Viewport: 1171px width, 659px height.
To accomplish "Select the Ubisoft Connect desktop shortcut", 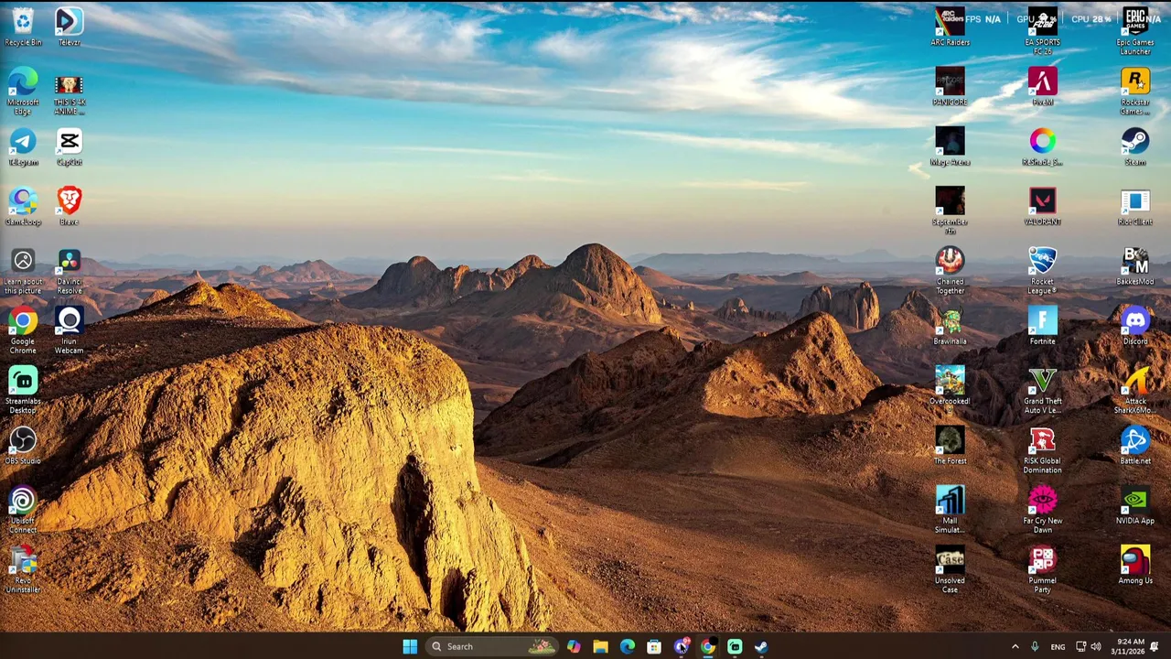I will pos(23,510).
